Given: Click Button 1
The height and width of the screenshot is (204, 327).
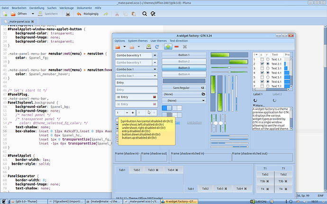Looking at the screenshot, I should tap(184, 55).
